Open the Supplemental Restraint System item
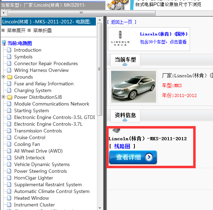 48,185
